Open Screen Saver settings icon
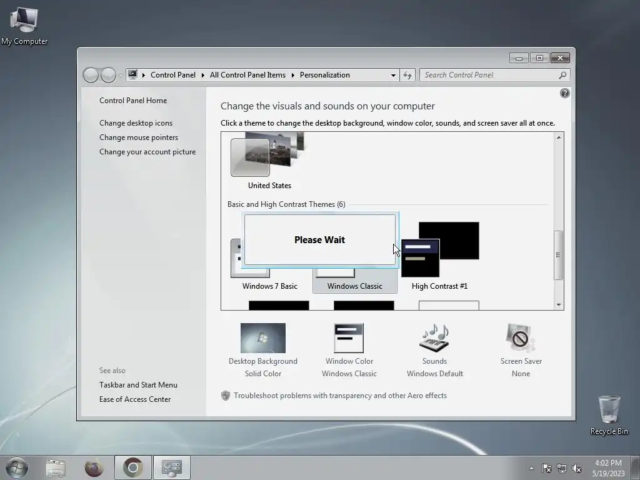The height and width of the screenshot is (480, 640). [x=521, y=338]
